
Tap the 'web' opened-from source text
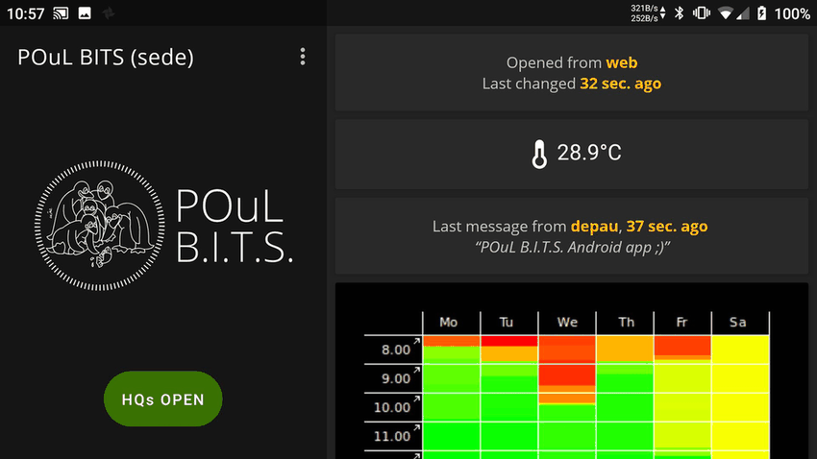(622, 63)
